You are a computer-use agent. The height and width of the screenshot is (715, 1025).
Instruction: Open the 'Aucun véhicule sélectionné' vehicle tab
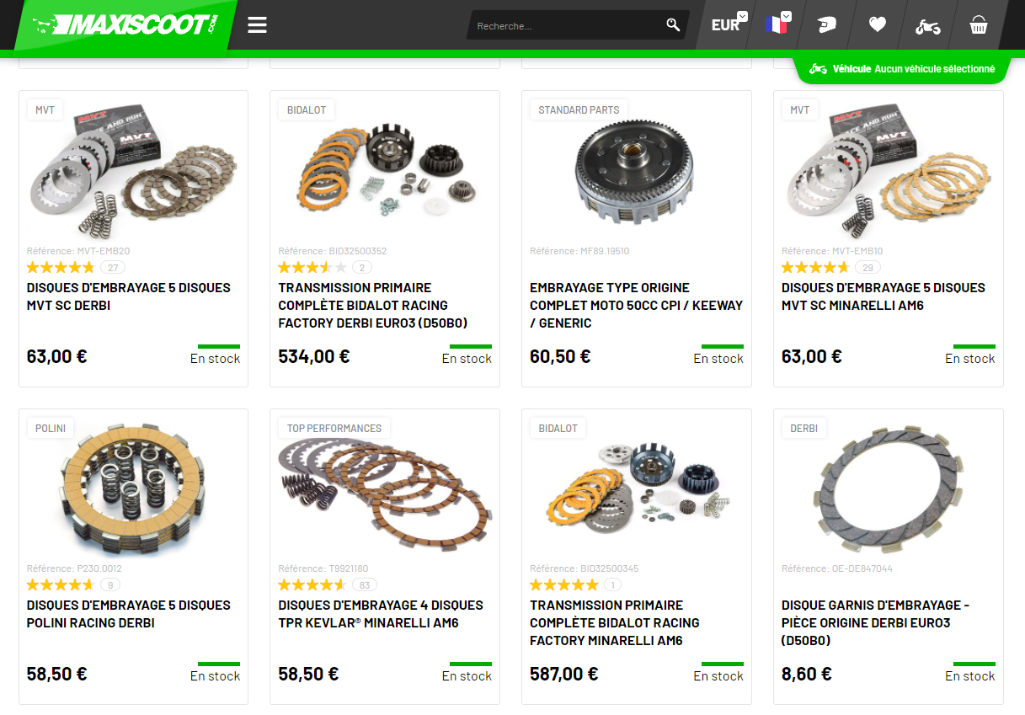[x=902, y=69]
